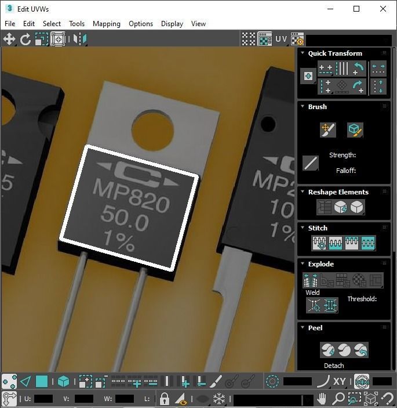Collapse the Peel rollout
Viewport: 397px width, 408px height.
303,327
